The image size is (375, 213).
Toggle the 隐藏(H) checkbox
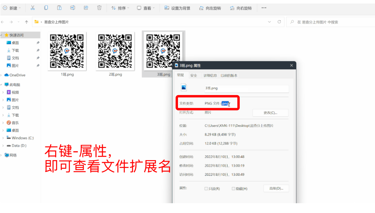tap(233, 189)
